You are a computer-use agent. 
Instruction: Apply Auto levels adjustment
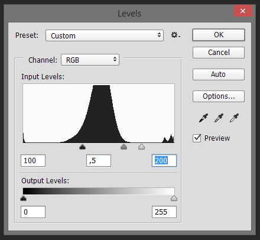point(219,74)
